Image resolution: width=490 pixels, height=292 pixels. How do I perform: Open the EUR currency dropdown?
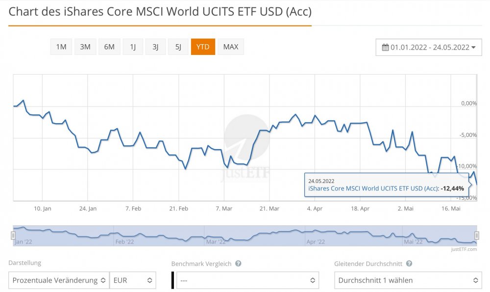coord(133,280)
